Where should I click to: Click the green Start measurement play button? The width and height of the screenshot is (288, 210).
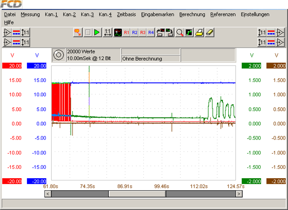[x=97, y=33]
